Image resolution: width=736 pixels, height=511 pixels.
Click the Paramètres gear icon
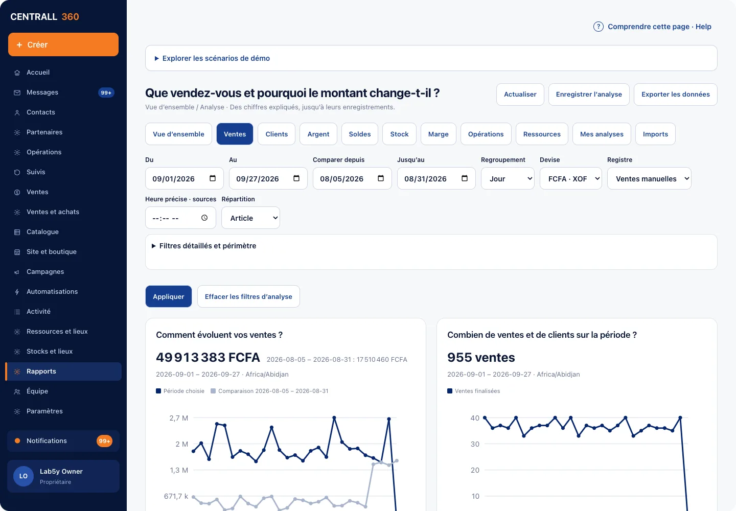click(17, 411)
